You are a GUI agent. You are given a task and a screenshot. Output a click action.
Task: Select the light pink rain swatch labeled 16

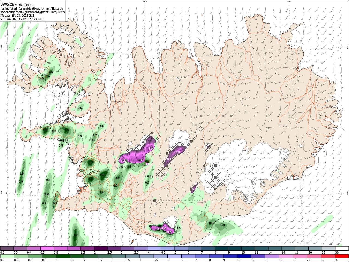click(x=286, y=256)
